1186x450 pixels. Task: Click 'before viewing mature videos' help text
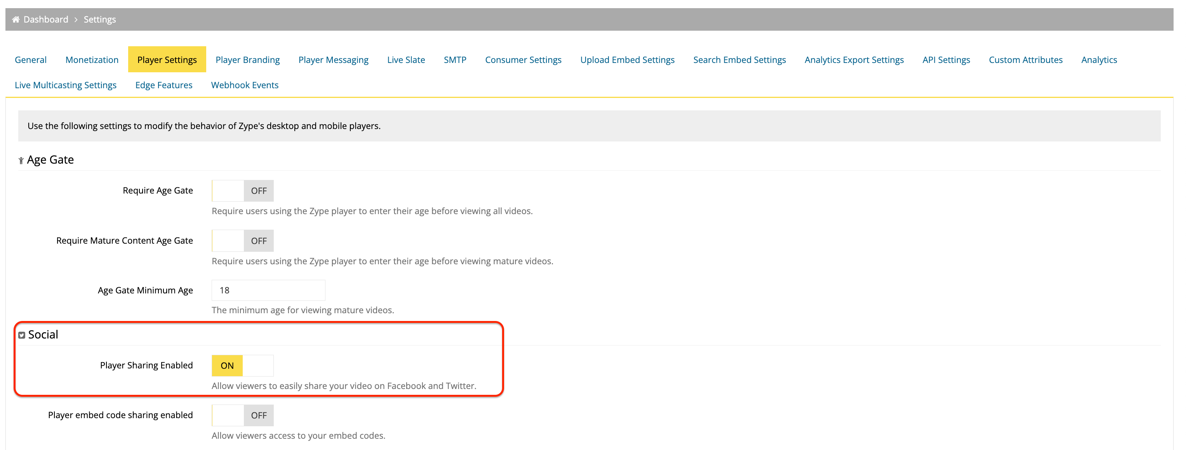pos(382,261)
